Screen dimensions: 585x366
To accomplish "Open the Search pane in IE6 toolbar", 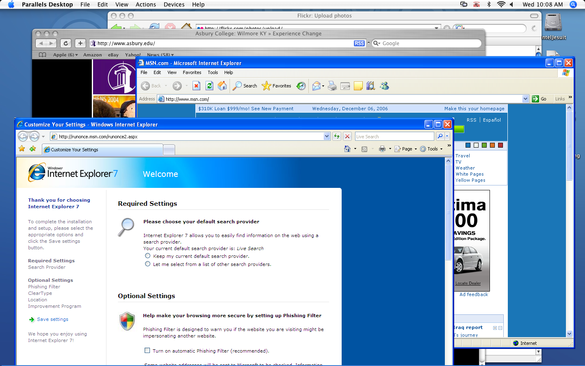I will point(245,86).
